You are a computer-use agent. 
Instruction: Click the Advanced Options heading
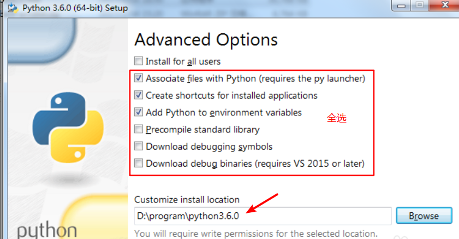206,40
